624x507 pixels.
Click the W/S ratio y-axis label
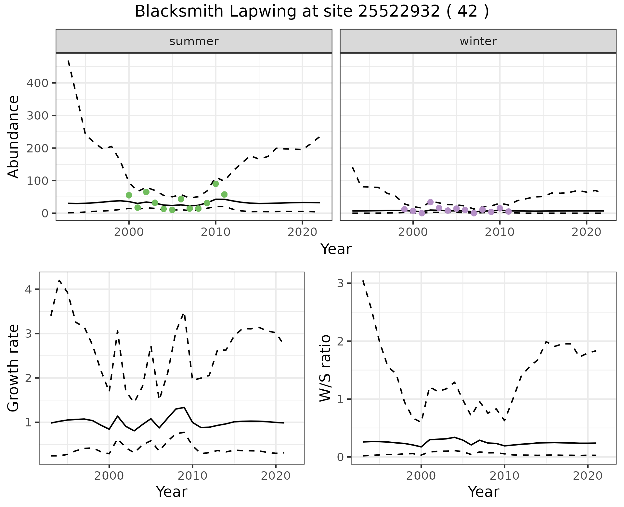[325, 368]
